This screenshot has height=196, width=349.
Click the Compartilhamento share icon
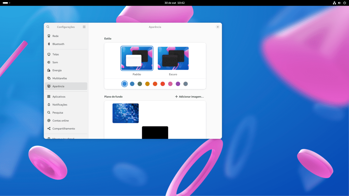click(49, 129)
